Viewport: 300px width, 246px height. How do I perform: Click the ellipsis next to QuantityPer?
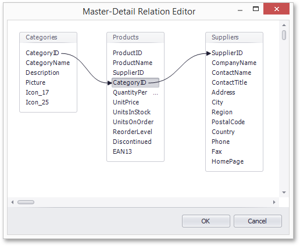[155, 94]
